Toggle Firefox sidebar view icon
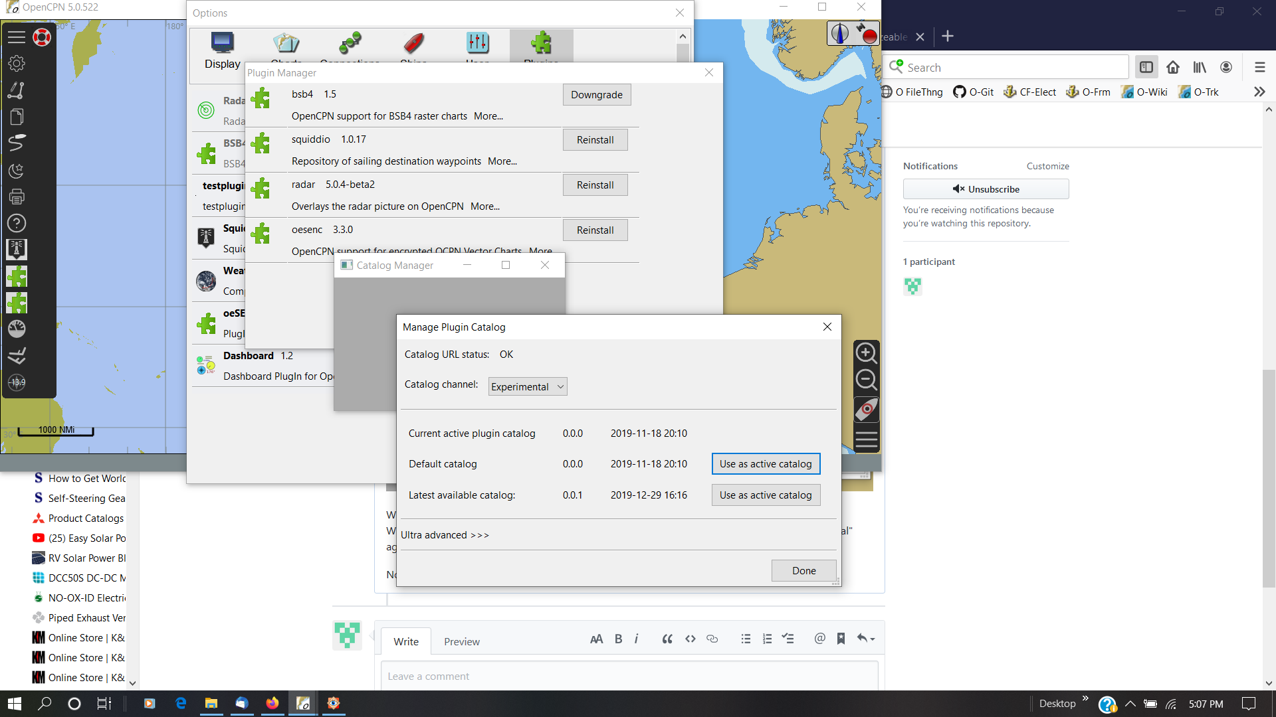Viewport: 1276px width, 717px height. point(1146,67)
